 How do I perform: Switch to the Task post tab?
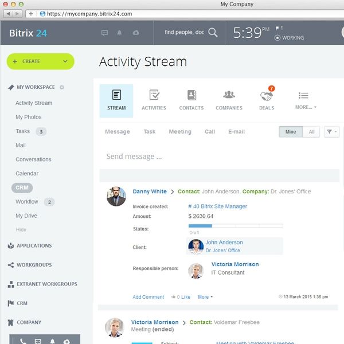[x=149, y=132]
